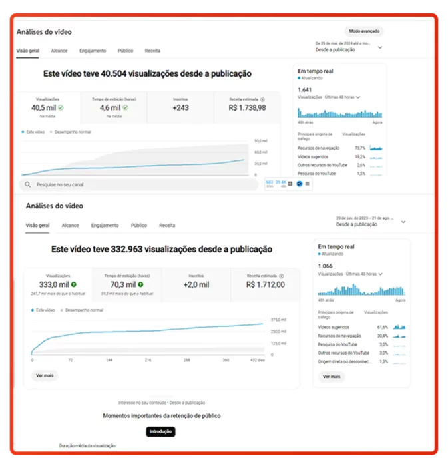The image size is (448, 466).
Task: Switch to Engajamento tab below Modo avançado
Action: [93, 51]
